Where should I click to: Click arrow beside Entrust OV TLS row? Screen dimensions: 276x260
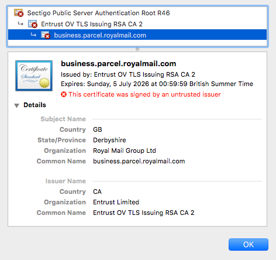click(x=20, y=24)
